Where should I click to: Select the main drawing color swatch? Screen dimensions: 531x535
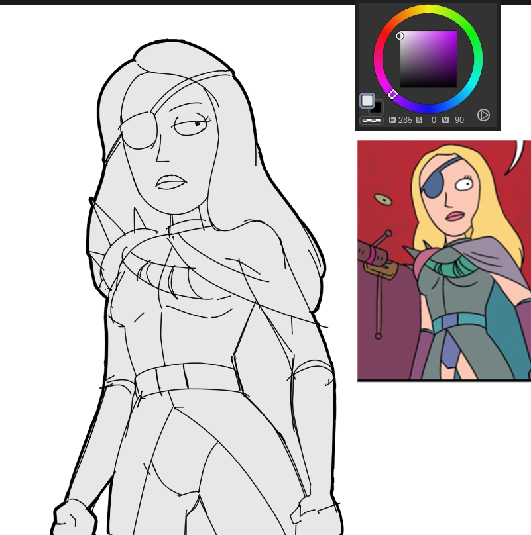coord(367,101)
